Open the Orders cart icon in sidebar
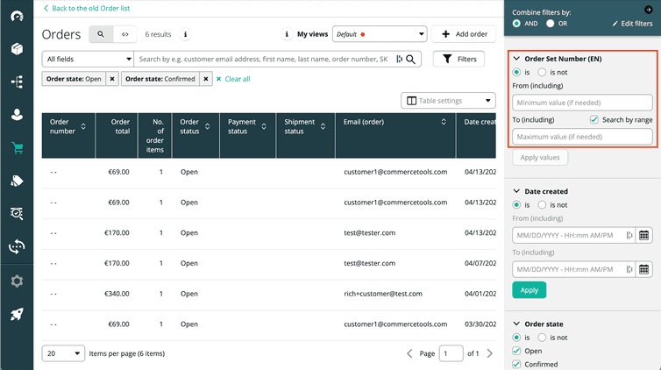This screenshot has width=661, height=370. 17,147
